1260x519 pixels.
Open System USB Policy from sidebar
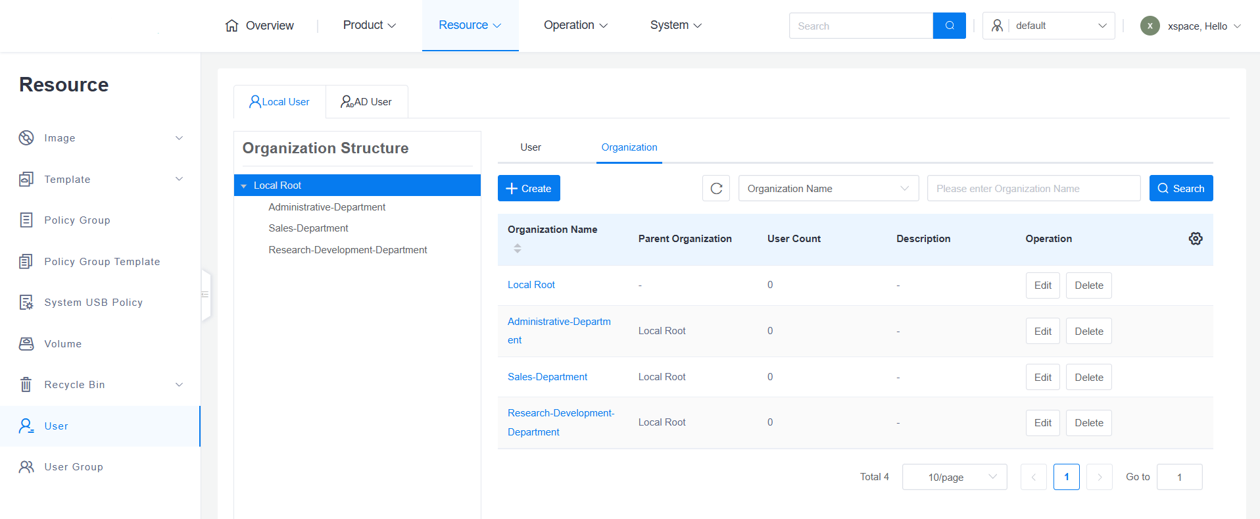click(x=93, y=303)
